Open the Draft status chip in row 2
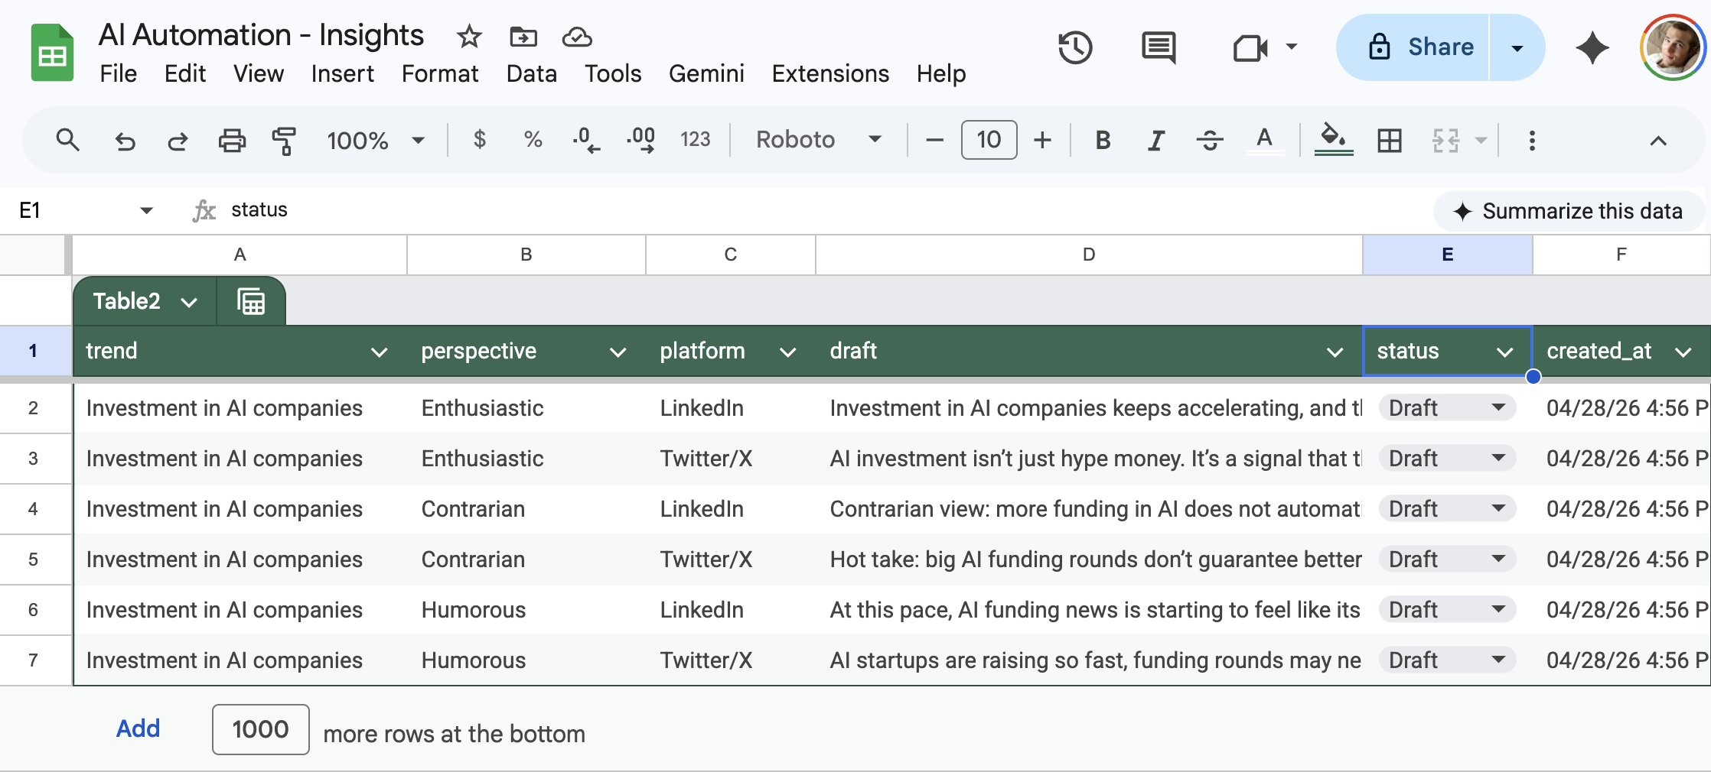The height and width of the screenshot is (772, 1711). 1447,408
